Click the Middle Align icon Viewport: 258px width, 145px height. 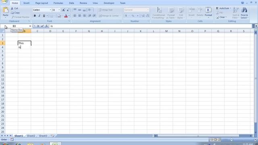(x=80, y=10)
